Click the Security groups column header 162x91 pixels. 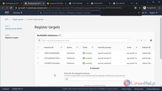tap(105, 47)
